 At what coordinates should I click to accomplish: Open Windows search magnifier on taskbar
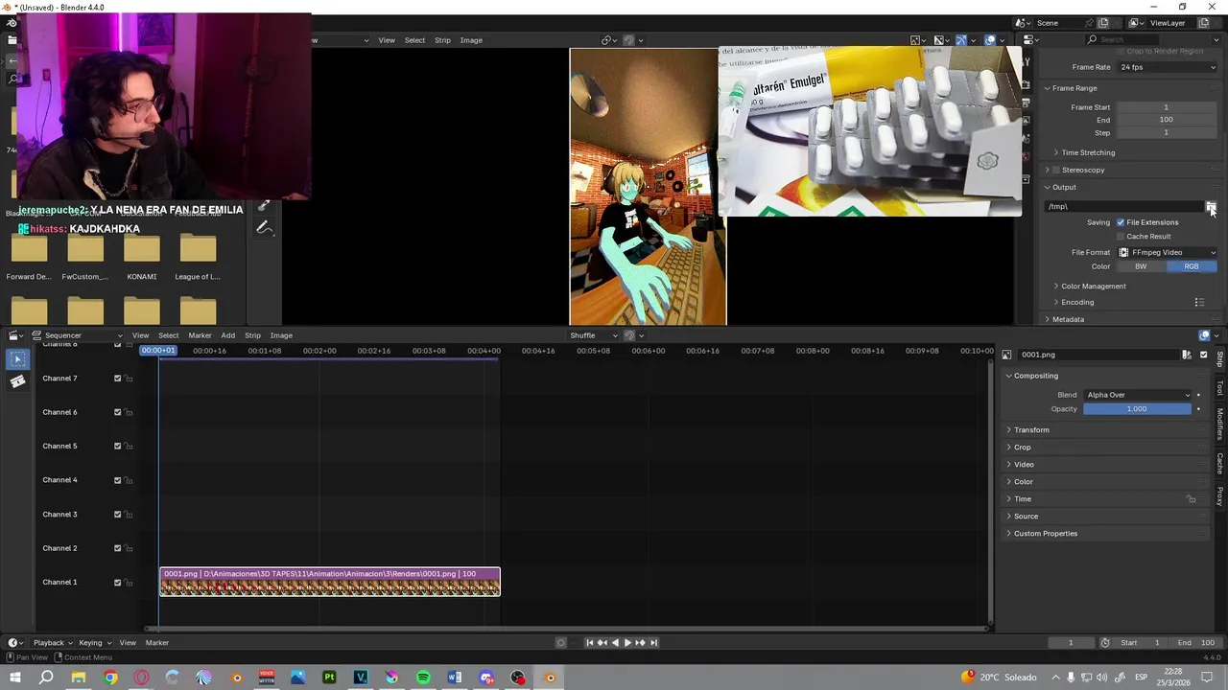(46, 678)
